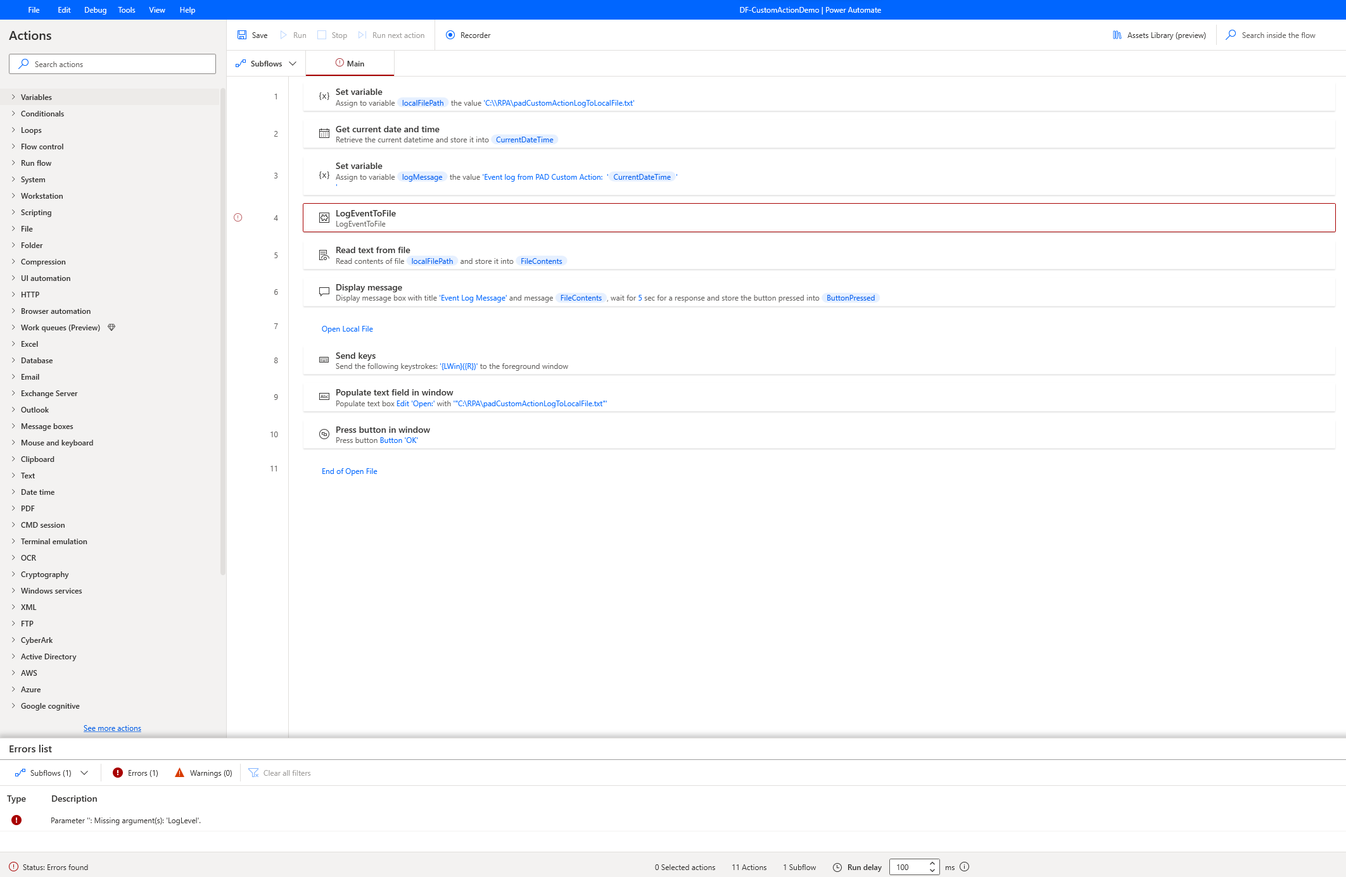The image size is (1346, 877).
Task: Filter by Errors (1) icon
Action: click(x=118, y=773)
